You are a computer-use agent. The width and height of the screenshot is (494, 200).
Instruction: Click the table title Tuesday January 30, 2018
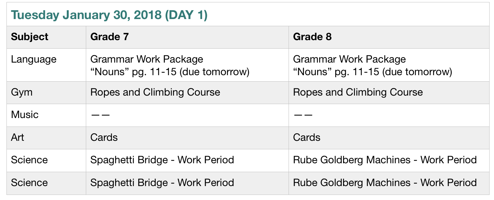click(109, 15)
